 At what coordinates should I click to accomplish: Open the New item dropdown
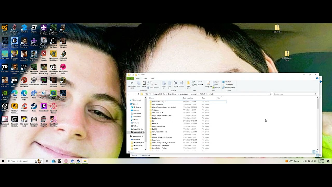pos(197,82)
